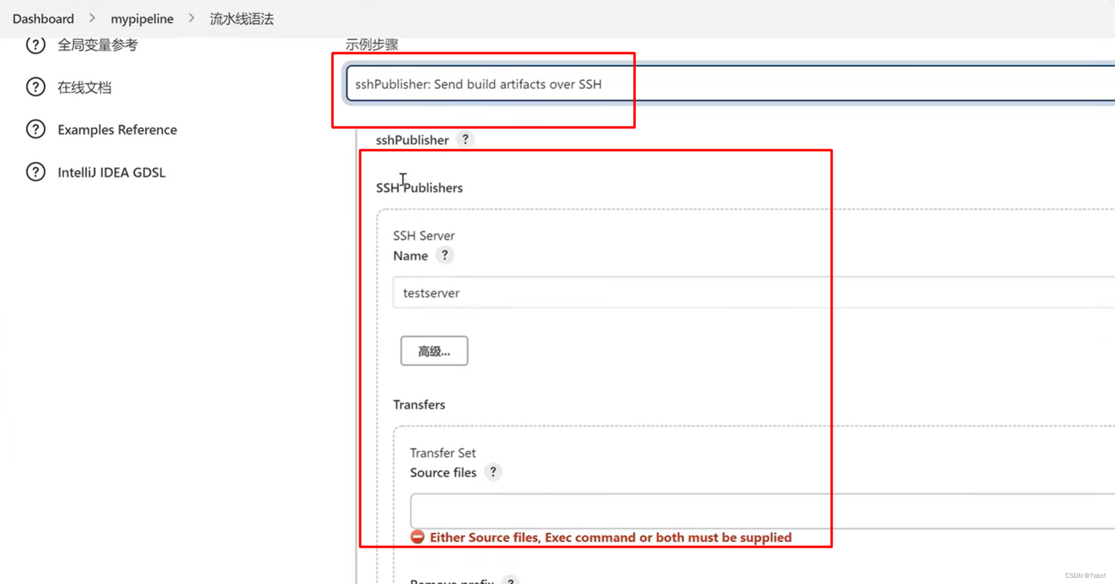
Task: Click the Transfers heading
Action: [x=419, y=405]
